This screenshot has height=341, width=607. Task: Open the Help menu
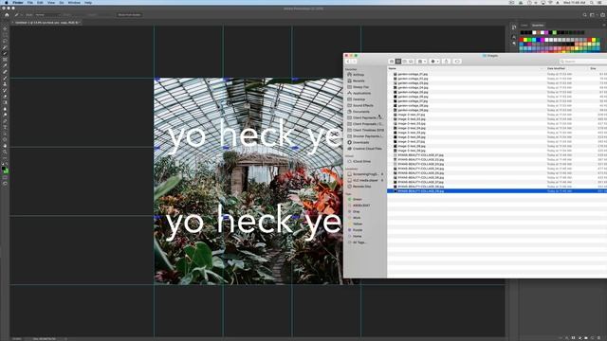tap(88, 2)
